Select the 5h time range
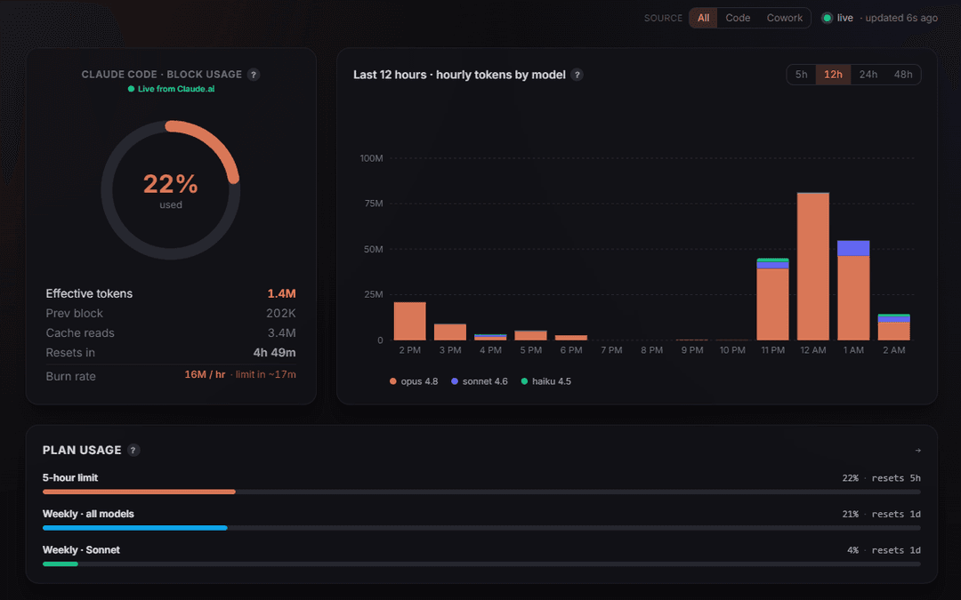Image resolution: width=961 pixels, height=600 pixels. click(x=801, y=75)
